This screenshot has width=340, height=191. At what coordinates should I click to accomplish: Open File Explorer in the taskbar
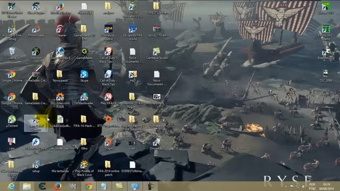point(27,186)
